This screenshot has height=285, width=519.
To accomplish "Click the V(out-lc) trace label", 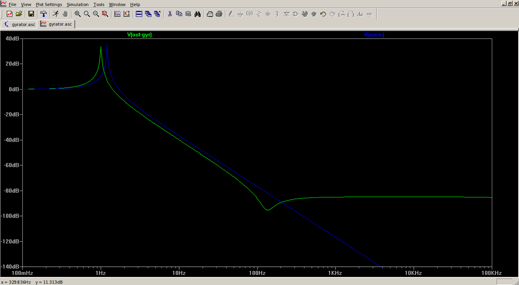I will (374, 35).
